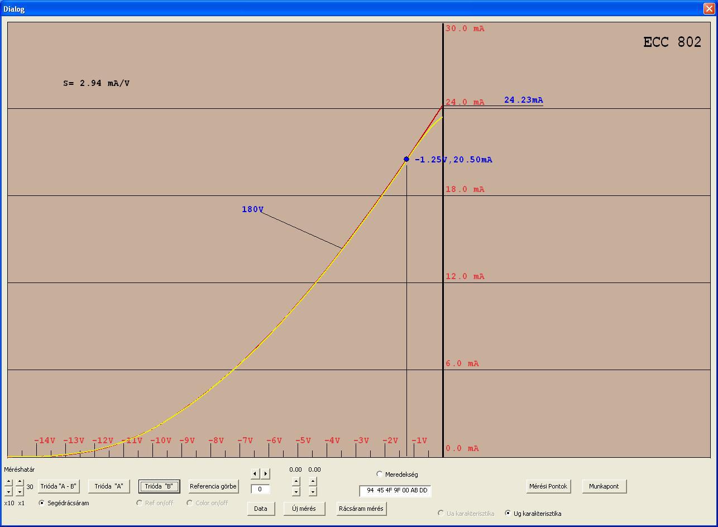Click the x1 Méréshatár down arrow
The height and width of the screenshot is (527, 718).
pos(20,491)
